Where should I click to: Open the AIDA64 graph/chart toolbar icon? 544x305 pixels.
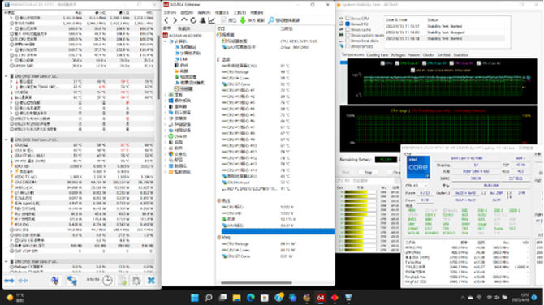212,20
